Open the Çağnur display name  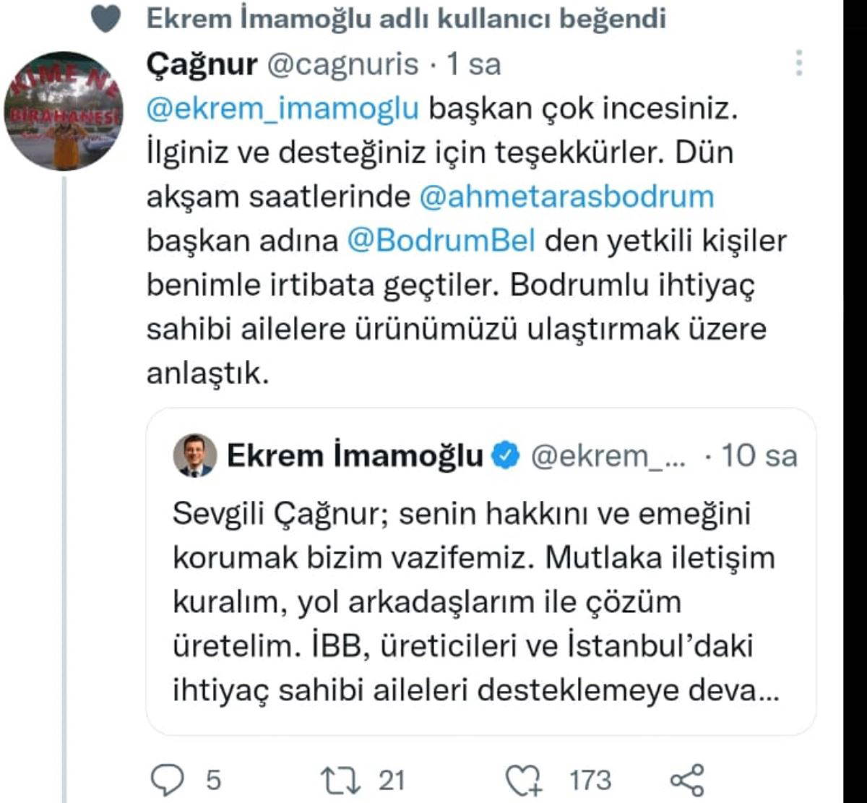point(202,64)
